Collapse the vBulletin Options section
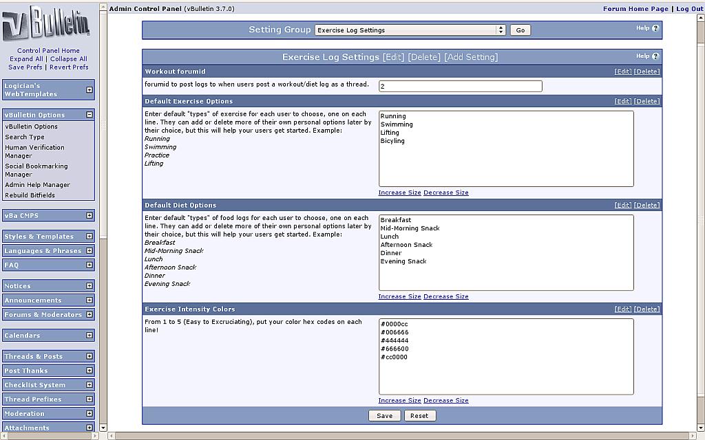This screenshot has height=440, width=705. pos(90,115)
